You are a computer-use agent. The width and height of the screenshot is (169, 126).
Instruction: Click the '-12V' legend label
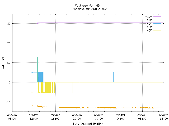pos(148,27)
